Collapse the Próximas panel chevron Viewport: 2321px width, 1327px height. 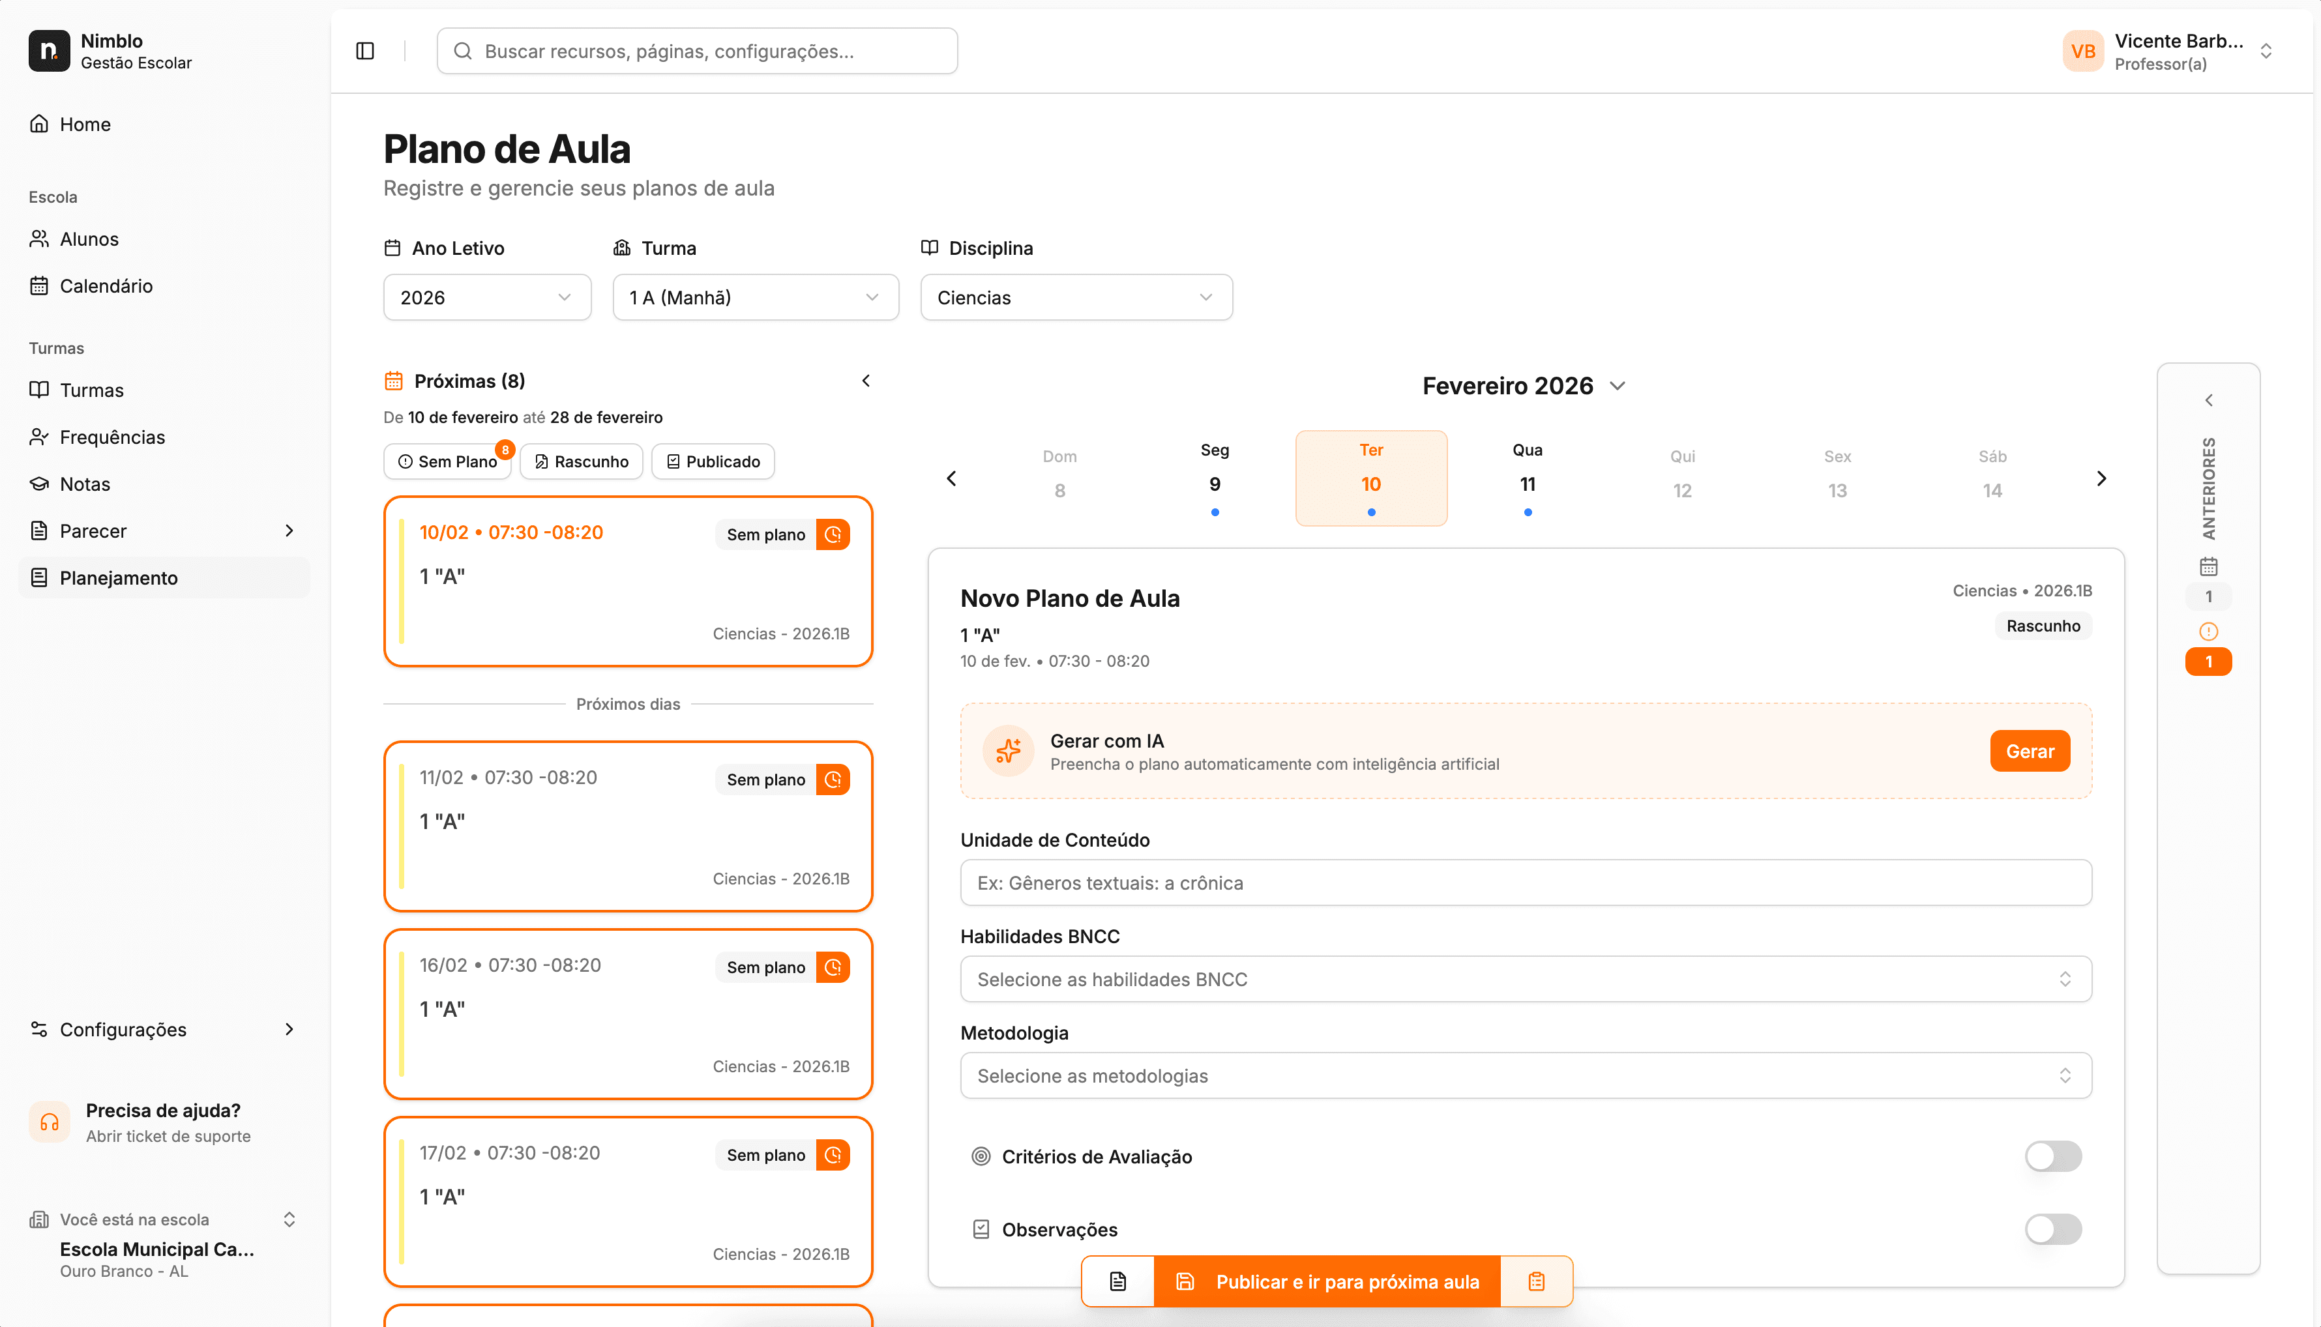click(866, 381)
